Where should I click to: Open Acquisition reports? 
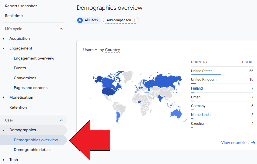pos(19,39)
